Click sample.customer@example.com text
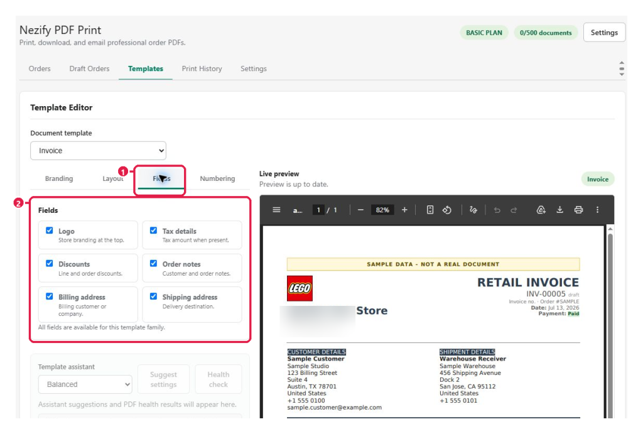This screenshot has height=434, width=643. (x=334, y=408)
